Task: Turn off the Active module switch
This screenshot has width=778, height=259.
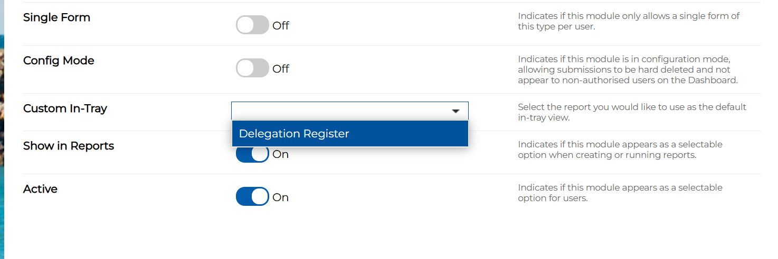Action: point(252,197)
